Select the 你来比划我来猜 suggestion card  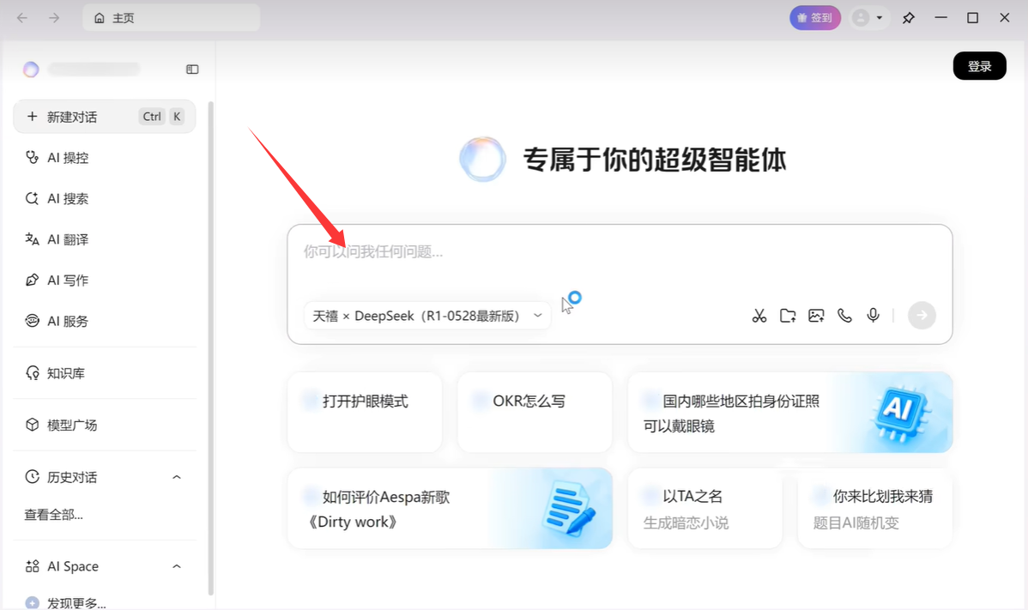875,509
